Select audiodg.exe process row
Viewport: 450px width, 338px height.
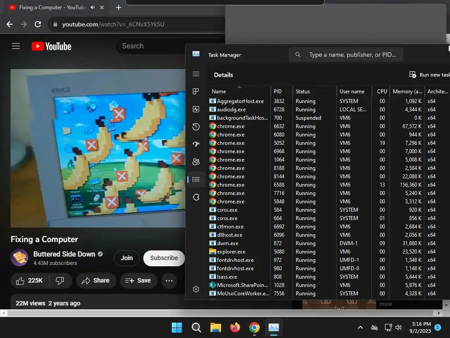[x=329, y=110]
